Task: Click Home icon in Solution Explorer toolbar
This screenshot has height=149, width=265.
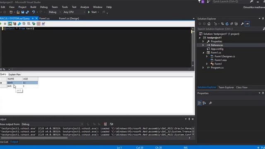Action: pos(209,24)
